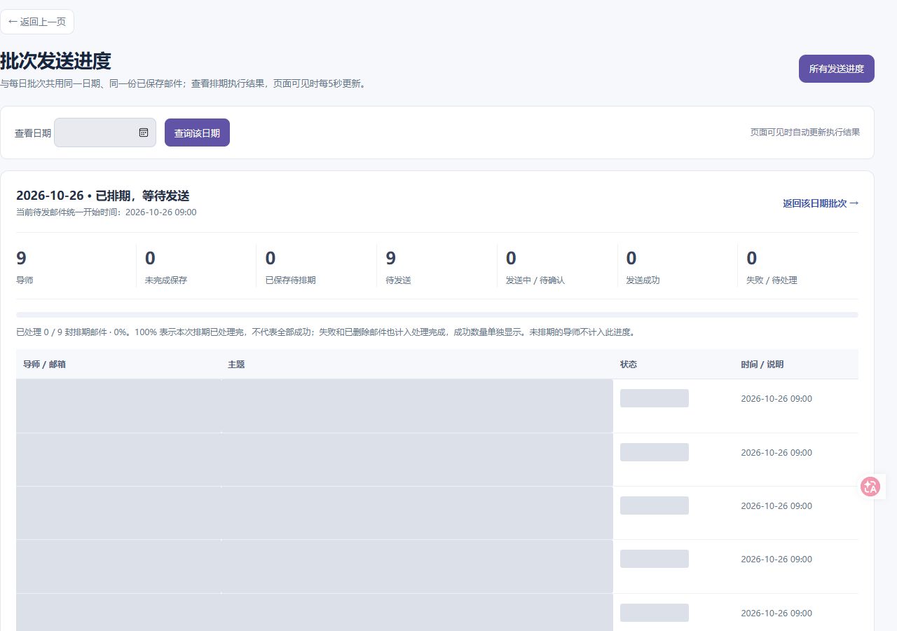Click the subtitle about 5-second updates
The height and width of the screenshot is (631, 897).
coord(183,84)
